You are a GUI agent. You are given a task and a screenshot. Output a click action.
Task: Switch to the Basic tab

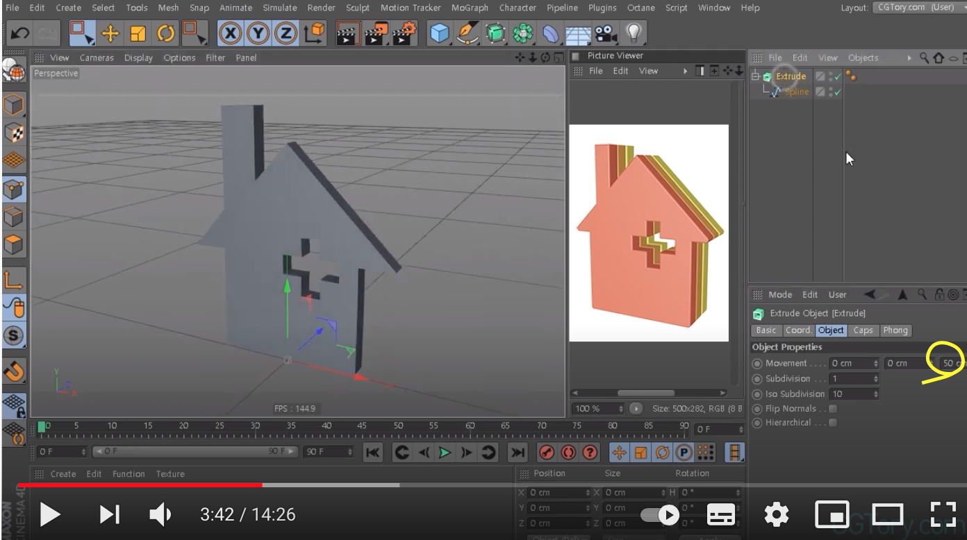(766, 330)
